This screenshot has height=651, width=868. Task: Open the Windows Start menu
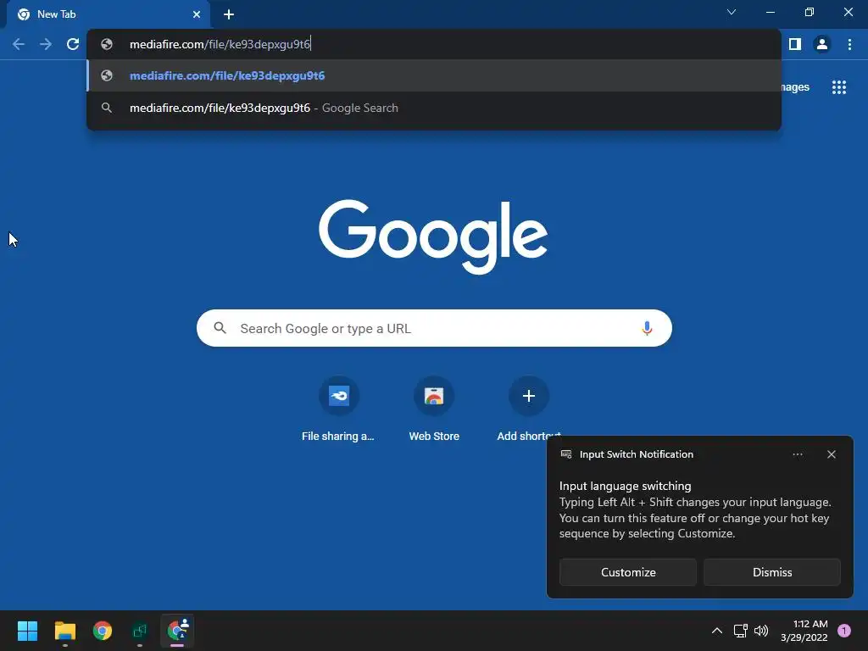pos(27,631)
